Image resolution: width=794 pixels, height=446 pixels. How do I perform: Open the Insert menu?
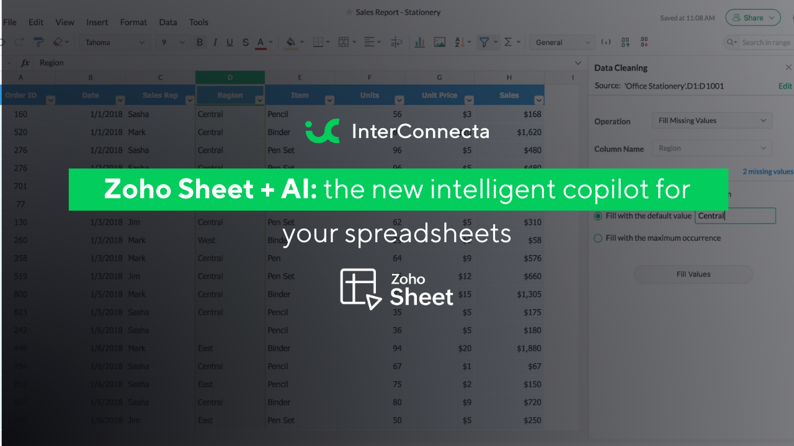[97, 22]
